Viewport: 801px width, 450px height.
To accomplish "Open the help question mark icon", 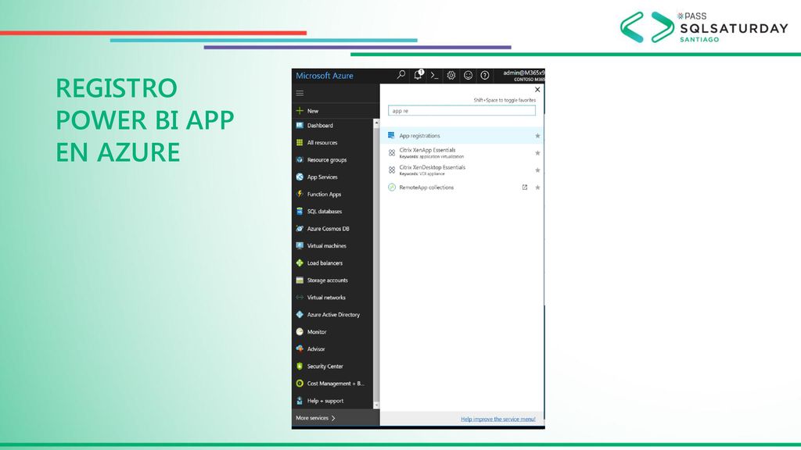I will (485, 76).
